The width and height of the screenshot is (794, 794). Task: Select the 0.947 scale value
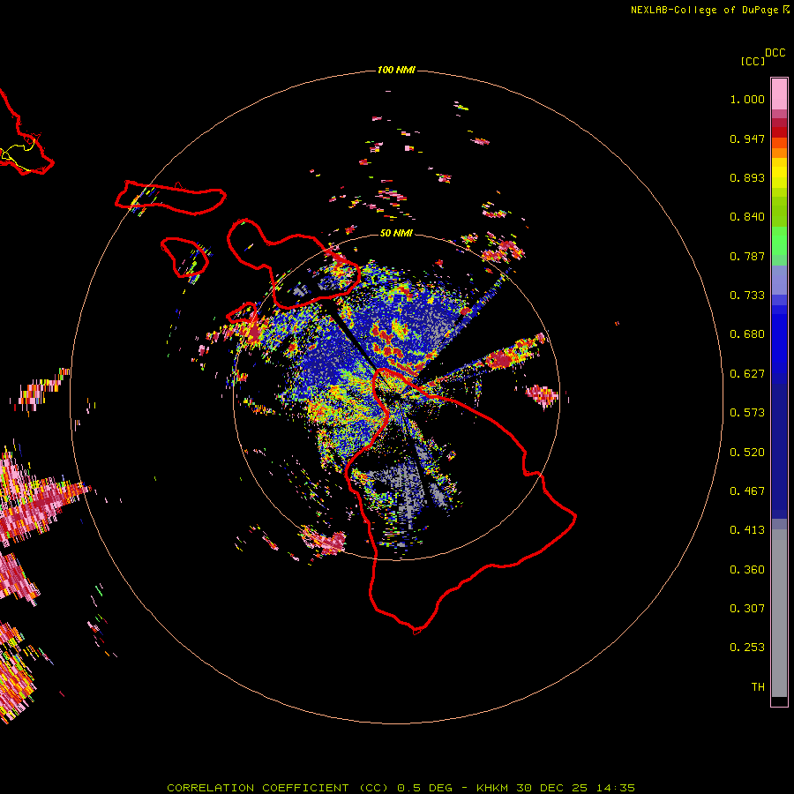747,139
